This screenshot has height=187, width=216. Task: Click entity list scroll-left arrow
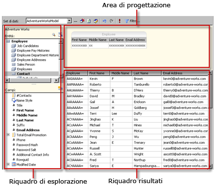[x=7, y=80]
